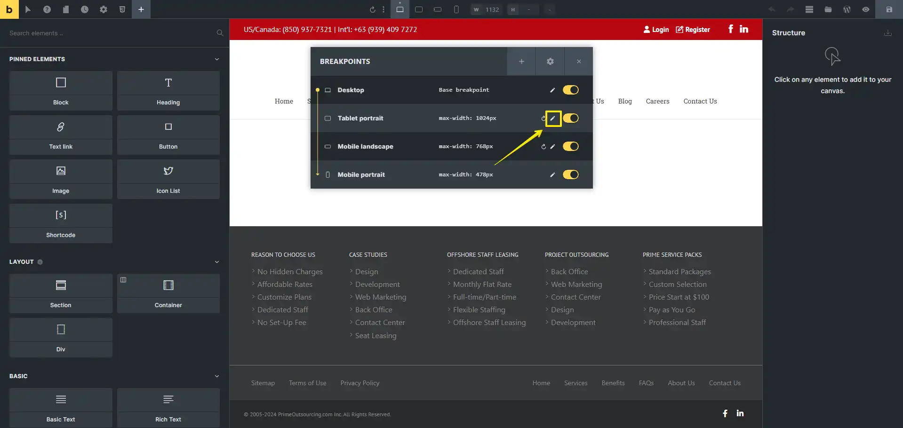The width and height of the screenshot is (903, 428).
Task: Open the help question-mark icon
Action: (x=47, y=9)
